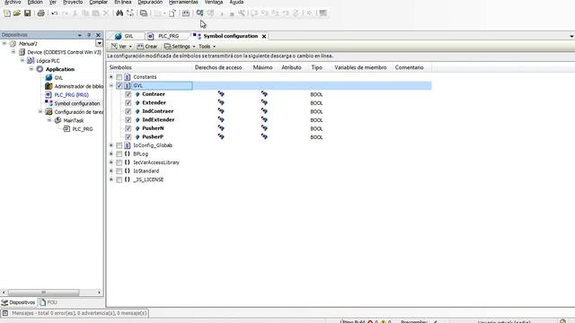Expand the IoConfig_Globals node
Screen dimensions: 575x323
click(111, 145)
